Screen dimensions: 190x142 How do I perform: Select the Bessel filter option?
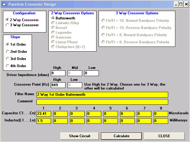pyautogui.click(x=59, y=28)
